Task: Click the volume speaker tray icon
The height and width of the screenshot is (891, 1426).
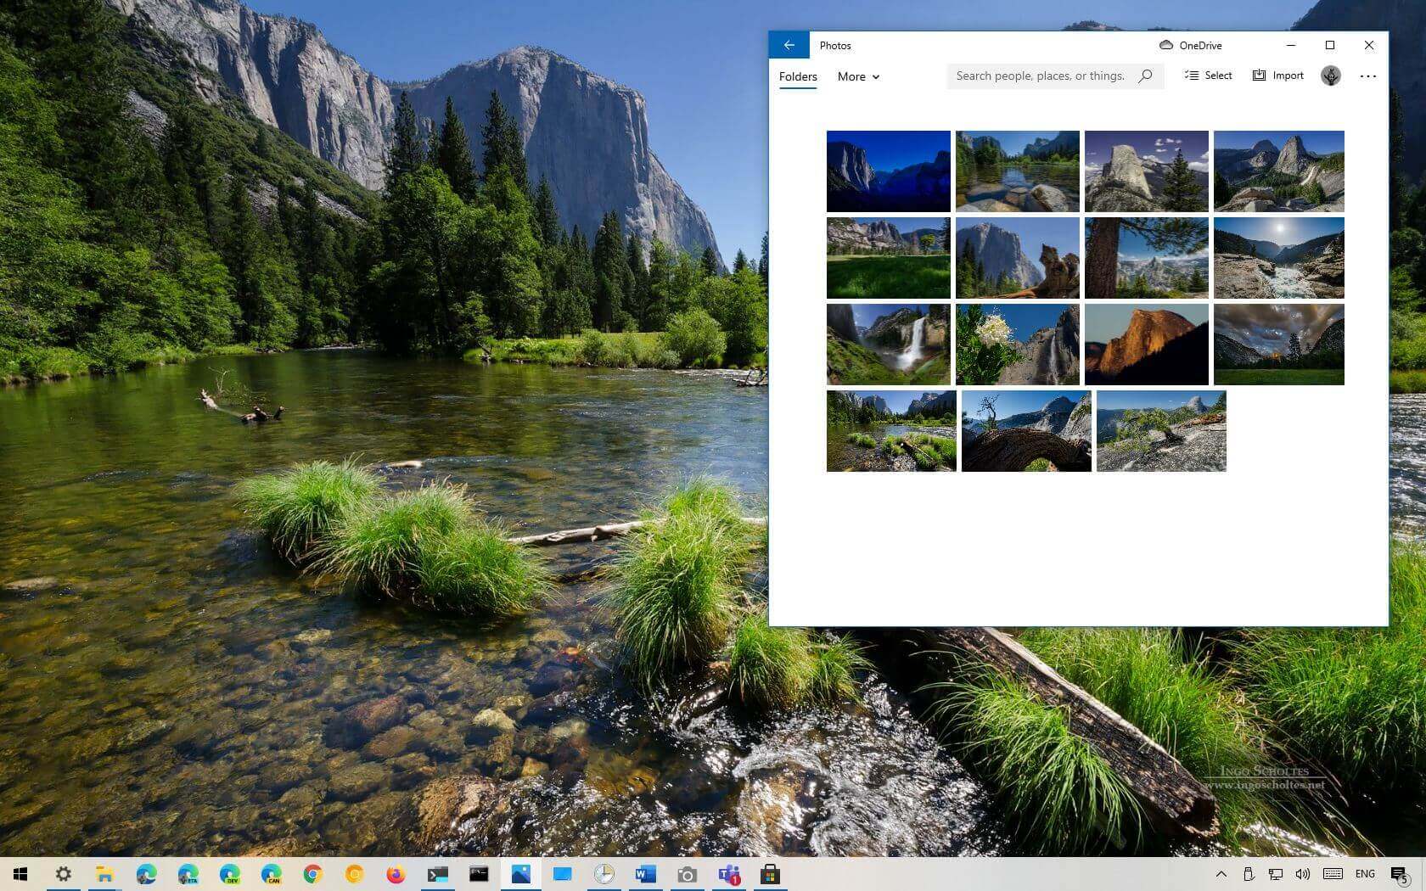Action: [x=1303, y=874]
